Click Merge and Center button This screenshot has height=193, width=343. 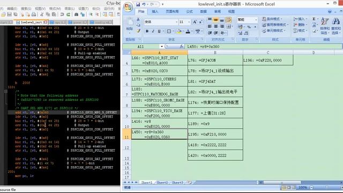click(229, 26)
